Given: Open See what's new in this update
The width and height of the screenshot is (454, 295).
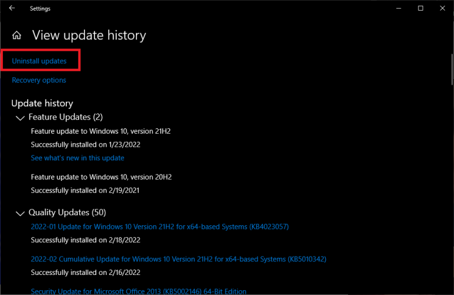Looking at the screenshot, I should point(77,158).
